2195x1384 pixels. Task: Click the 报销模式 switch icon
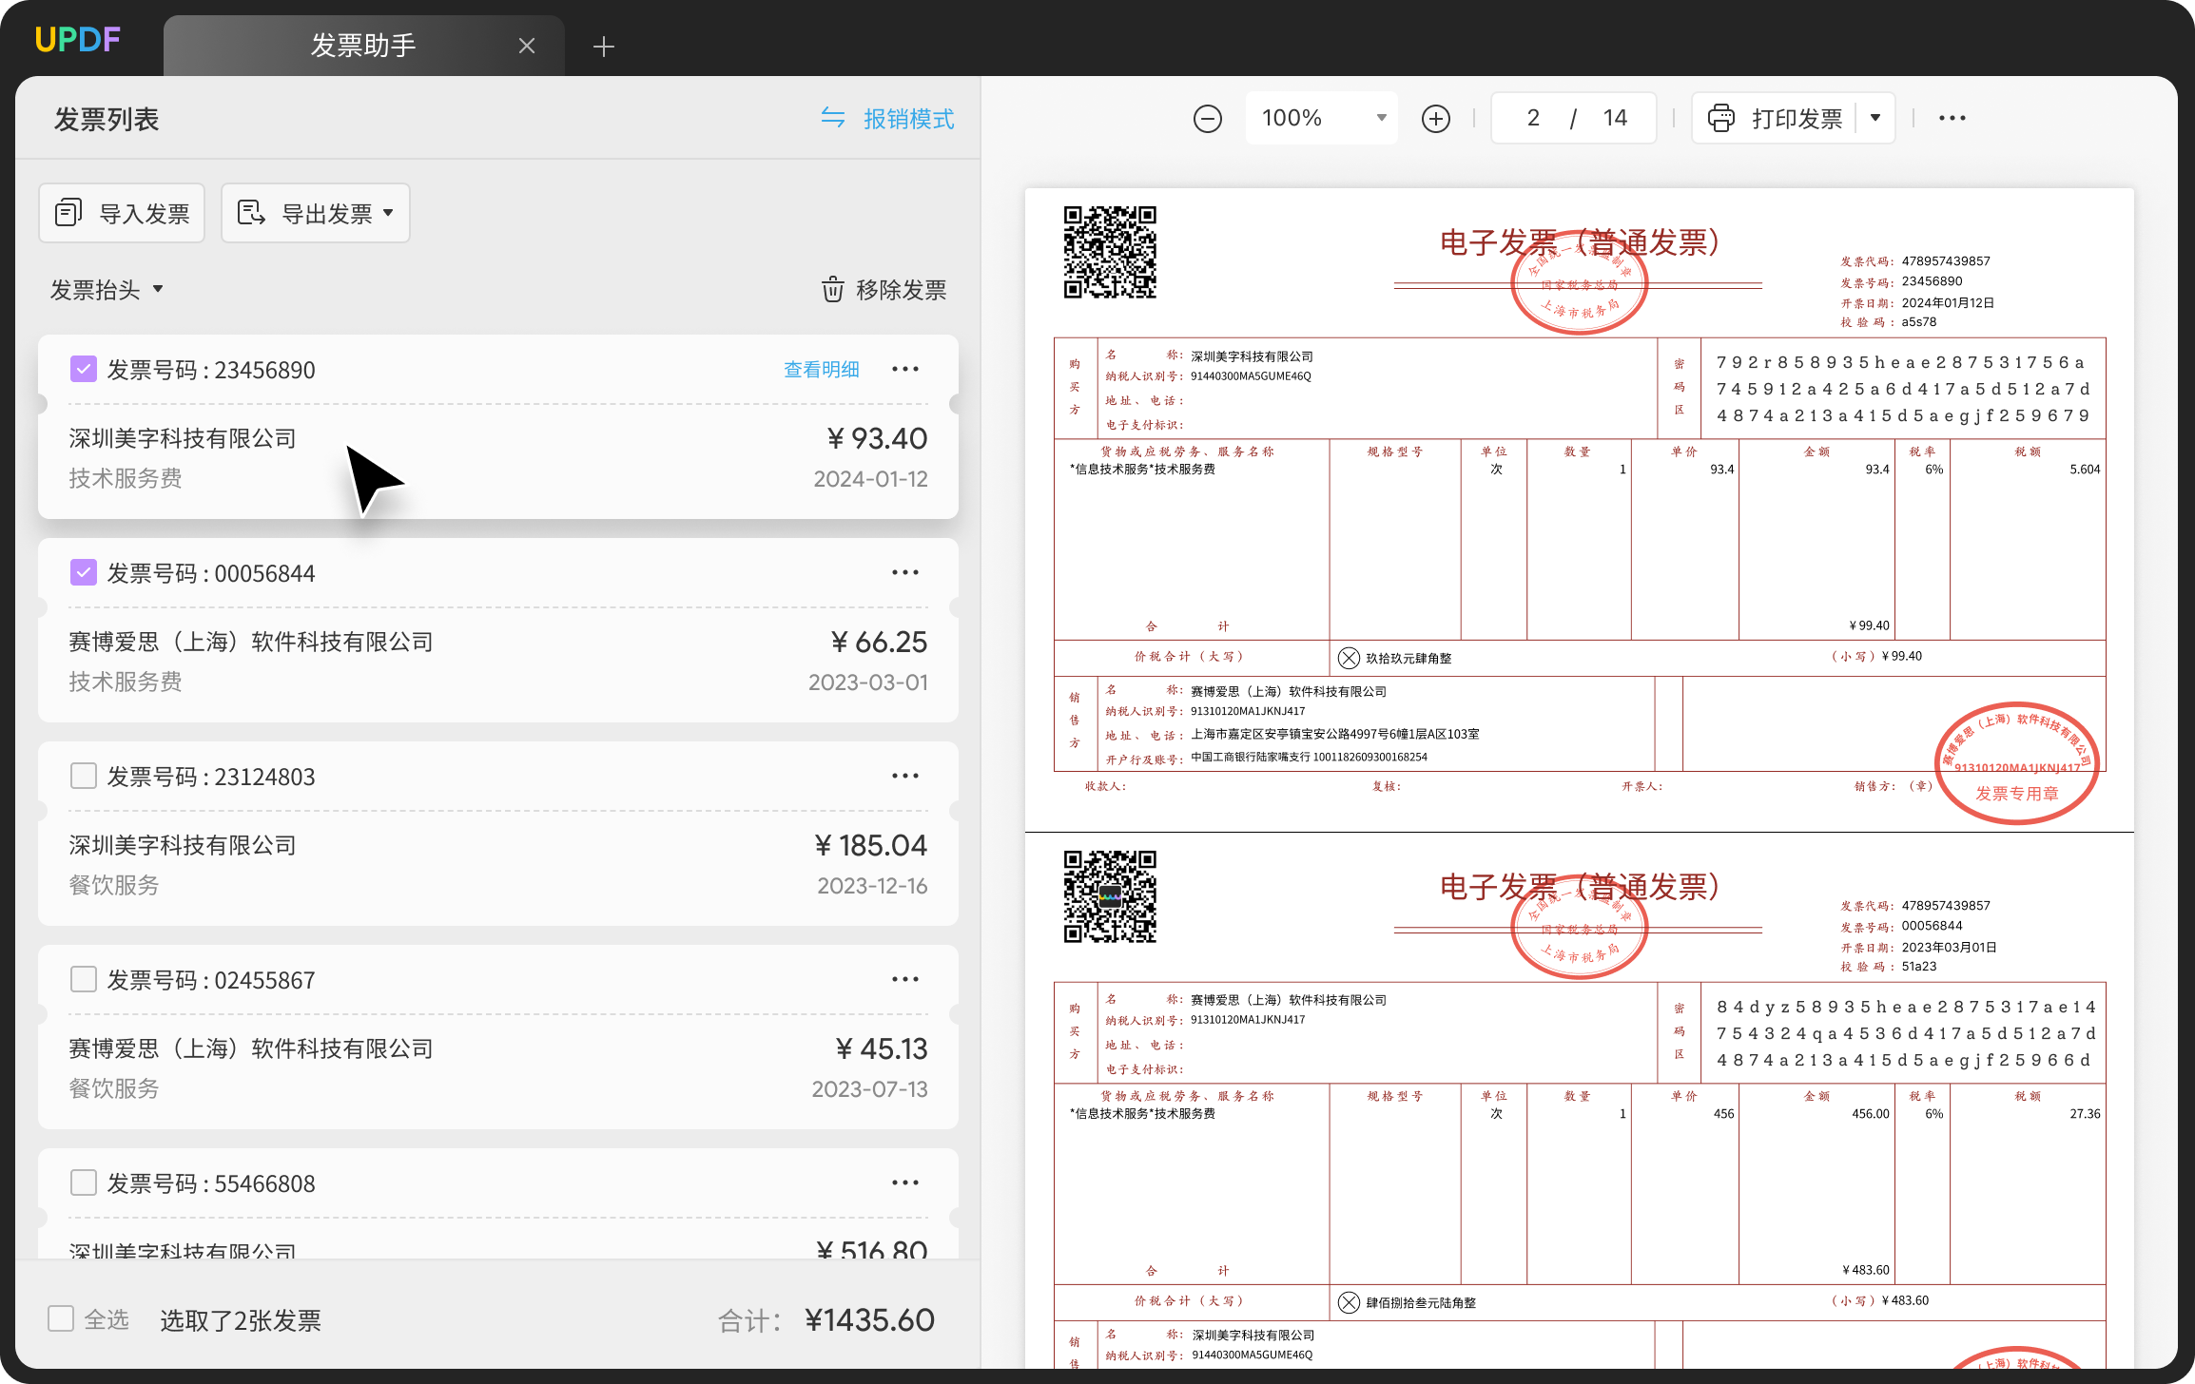click(833, 118)
